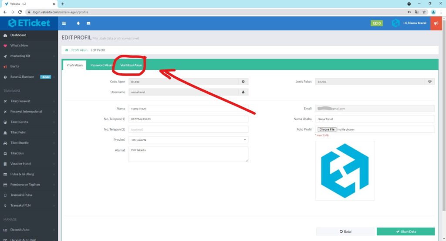Click the browser address bar
Image resolution: width=446 pixels, height=241 pixels.
216,12
